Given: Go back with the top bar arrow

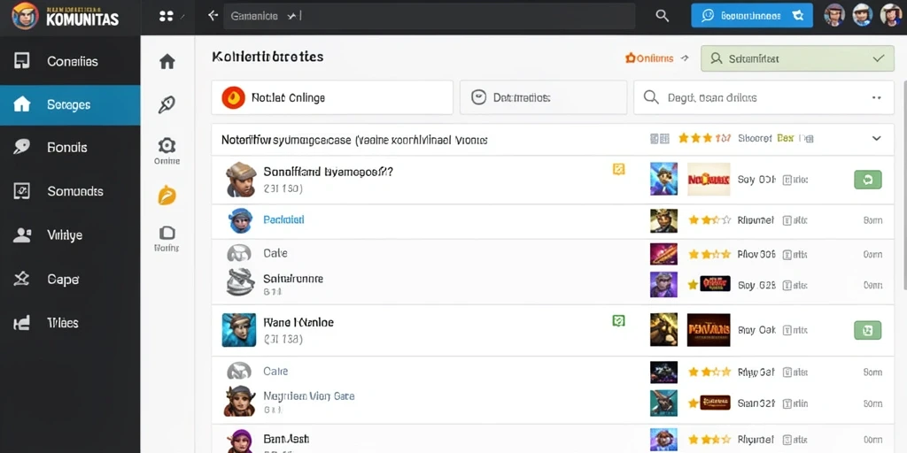Looking at the screenshot, I should click(213, 16).
